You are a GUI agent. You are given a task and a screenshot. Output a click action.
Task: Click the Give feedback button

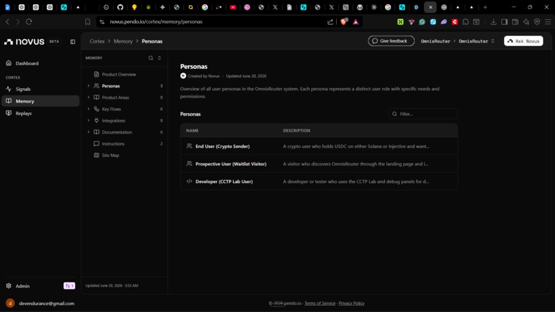[x=391, y=41]
